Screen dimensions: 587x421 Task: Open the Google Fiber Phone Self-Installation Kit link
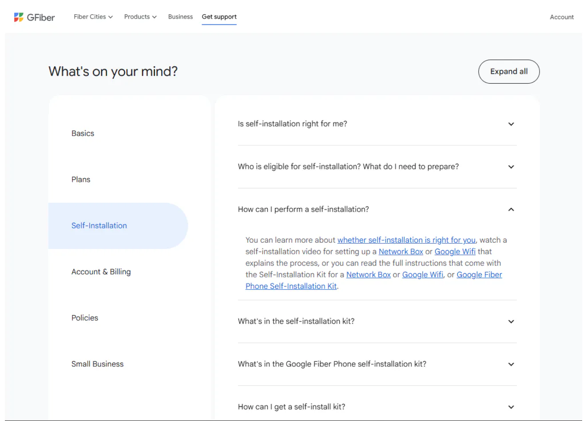pyautogui.click(x=291, y=286)
